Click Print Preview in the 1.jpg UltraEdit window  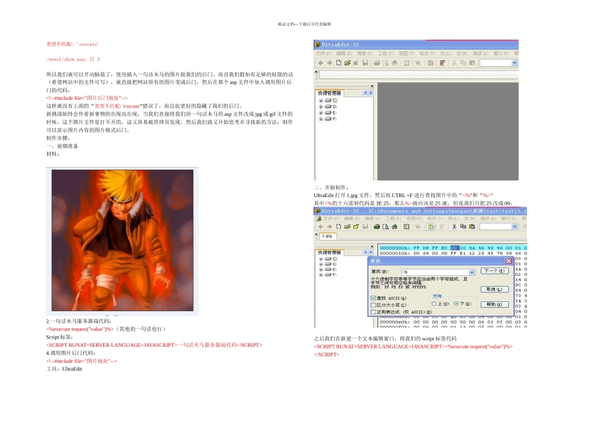(x=386, y=227)
